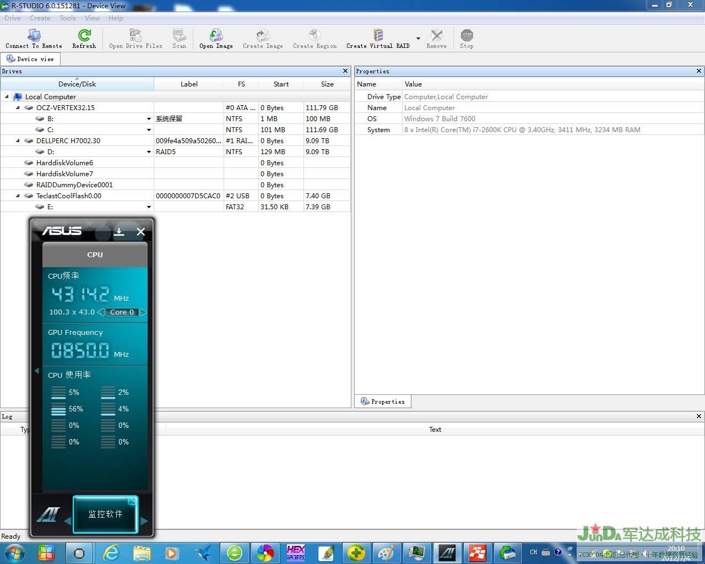705x564 pixels.
Task: Sort by the Size column header
Action: tap(327, 84)
